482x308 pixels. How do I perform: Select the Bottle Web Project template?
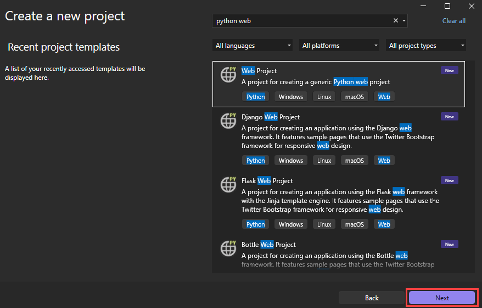click(x=339, y=255)
